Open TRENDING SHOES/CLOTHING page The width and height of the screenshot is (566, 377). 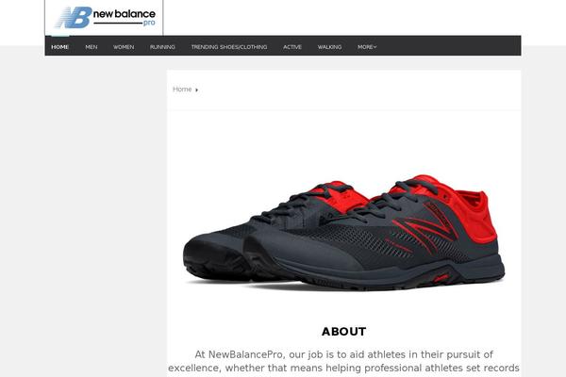pos(229,47)
